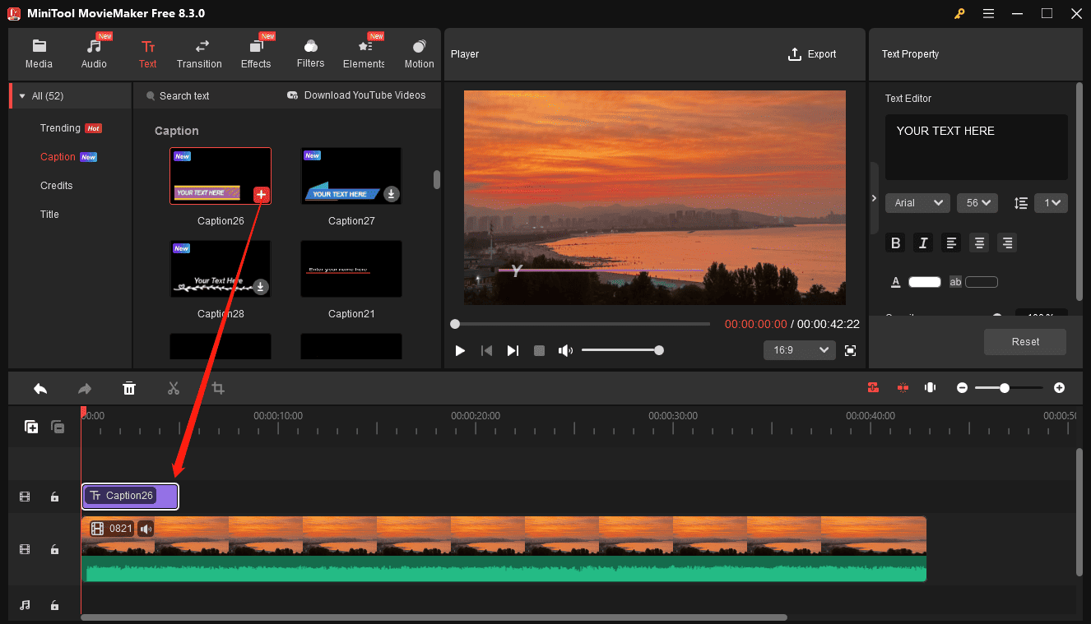
Task: Open the Media tab
Action: 39,54
